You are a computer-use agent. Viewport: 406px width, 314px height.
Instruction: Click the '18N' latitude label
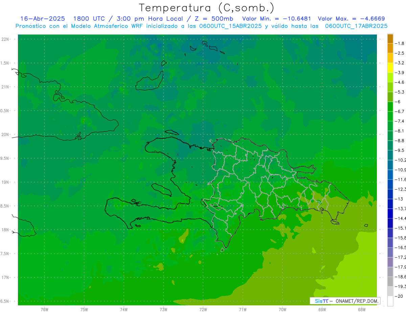(5, 230)
